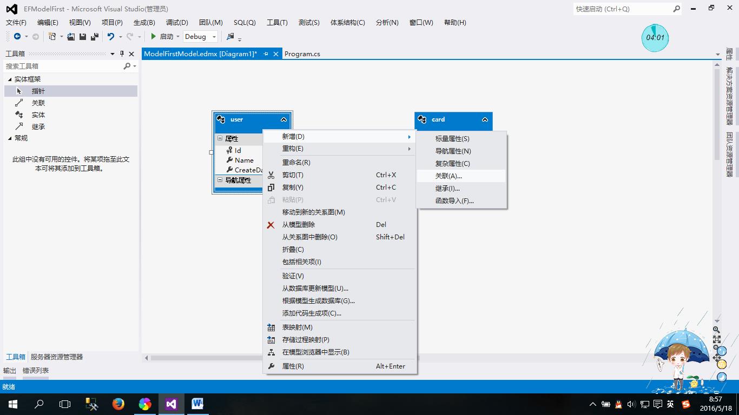The image size is (739, 415).
Task: Select the 关联 association tool in toolbox
Action: tap(71, 103)
